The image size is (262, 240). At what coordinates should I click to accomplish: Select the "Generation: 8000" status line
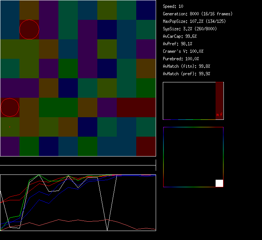coord(198,14)
